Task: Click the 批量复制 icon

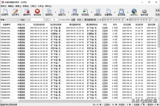Action: click(x=108, y=12)
